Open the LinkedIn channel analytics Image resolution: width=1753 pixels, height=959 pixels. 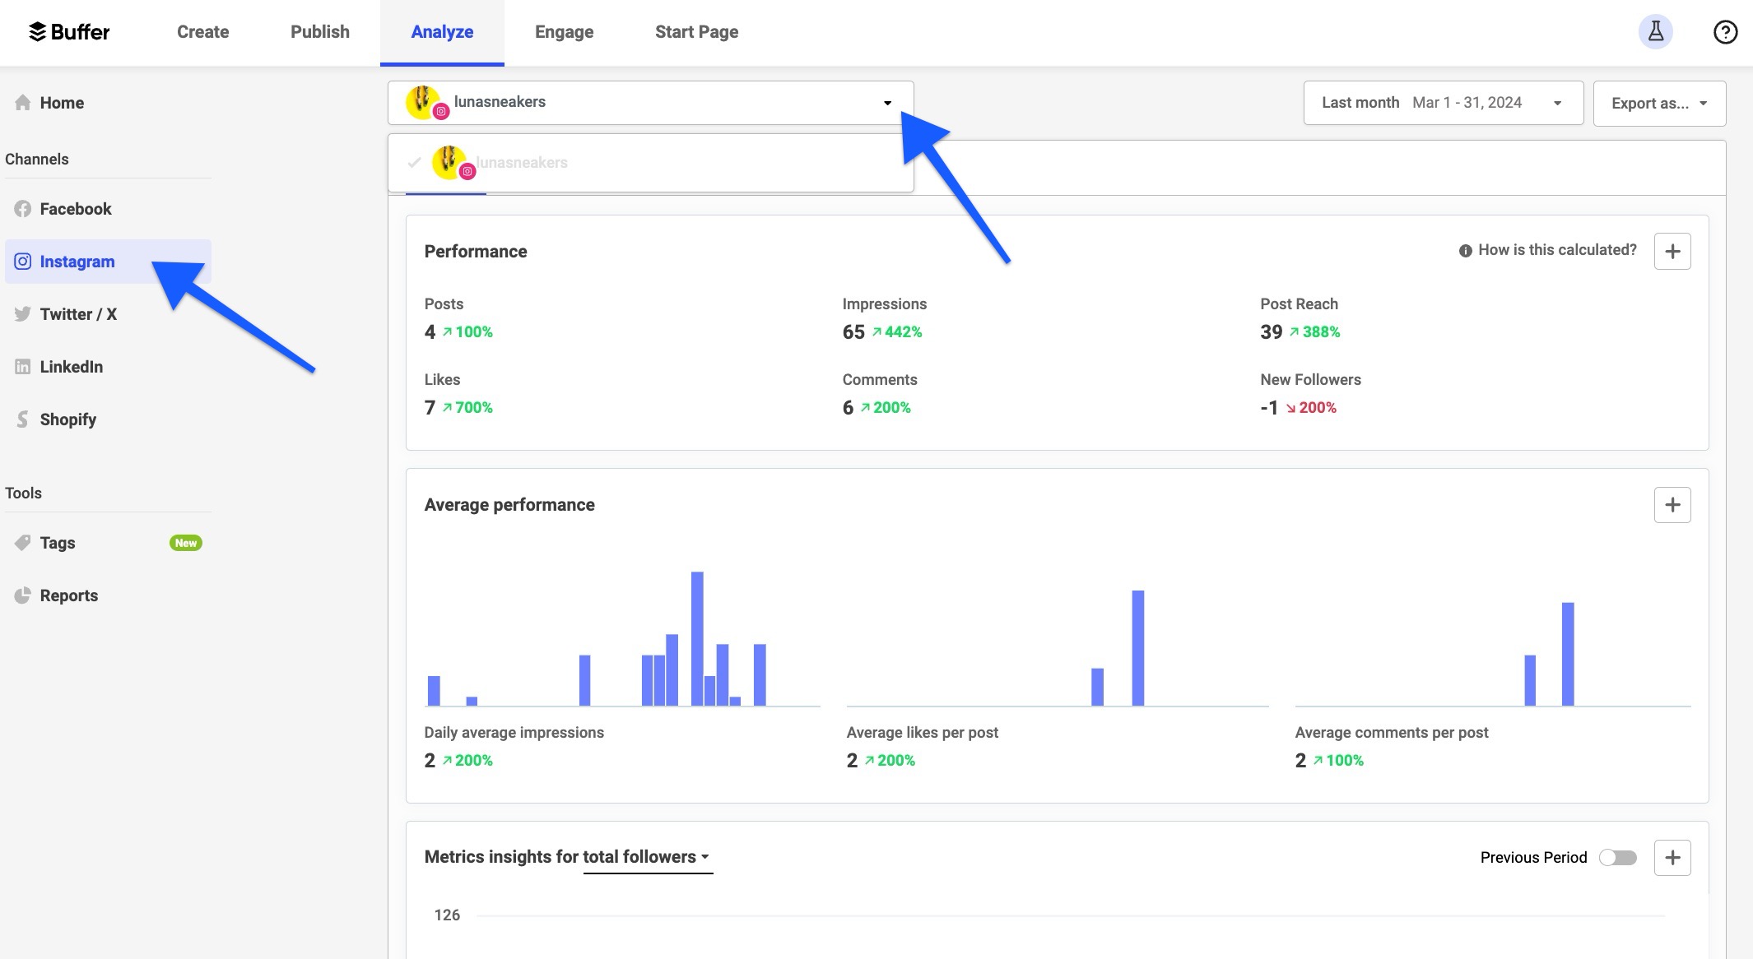[72, 367]
